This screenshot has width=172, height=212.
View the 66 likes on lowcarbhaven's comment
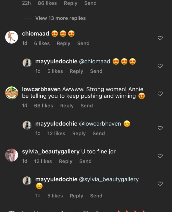tap(43, 106)
